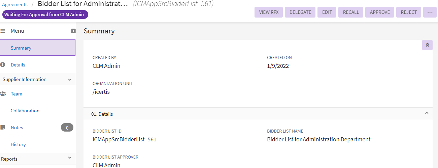The image size is (438, 168).
Task: Open the Collaboration menu item
Action: click(25, 111)
